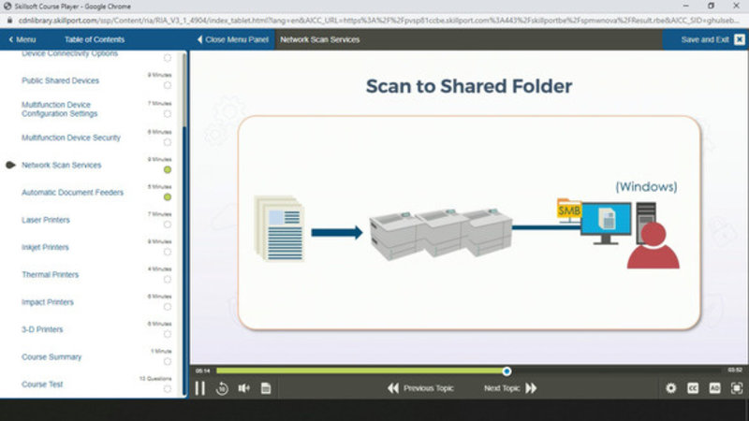Viewport: 749px width, 421px height.
Task: Click the video progress slider handle
Action: [507, 370]
